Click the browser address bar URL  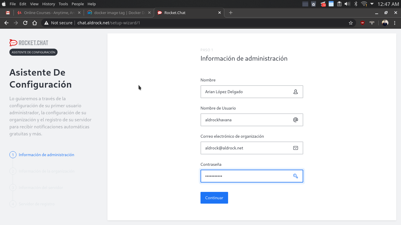(109, 23)
